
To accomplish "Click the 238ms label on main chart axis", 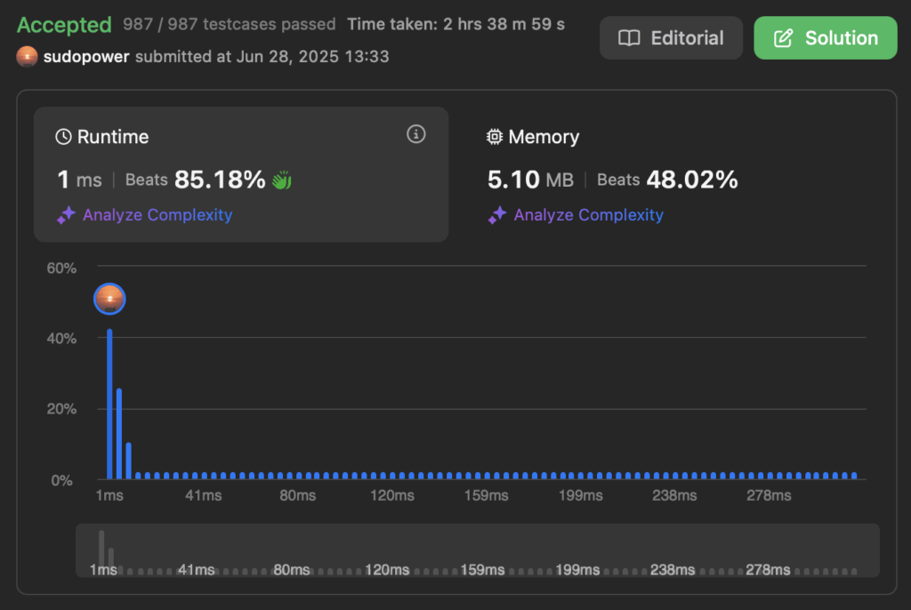I will tap(674, 495).
